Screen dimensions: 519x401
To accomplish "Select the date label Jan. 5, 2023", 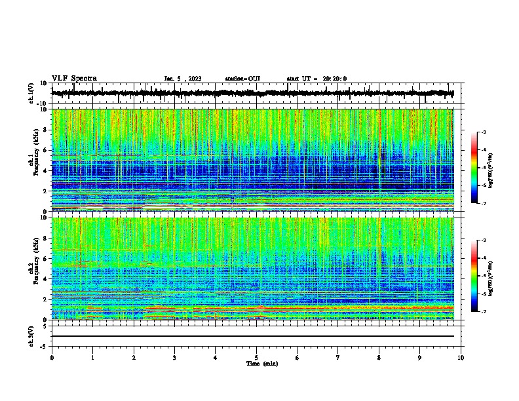I will (183, 79).
